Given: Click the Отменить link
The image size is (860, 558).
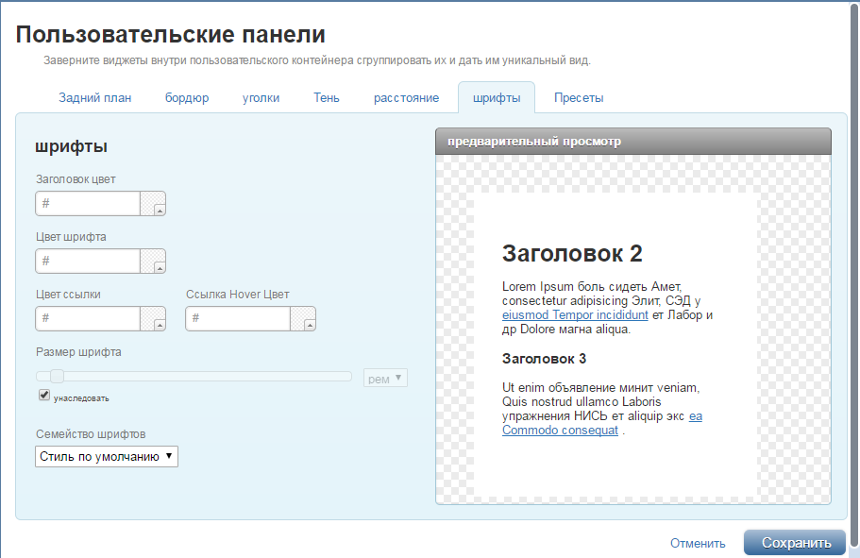Looking at the screenshot, I should pos(698,543).
